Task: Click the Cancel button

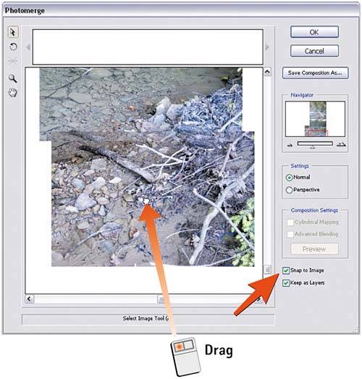Action: (x=314, y=51)
